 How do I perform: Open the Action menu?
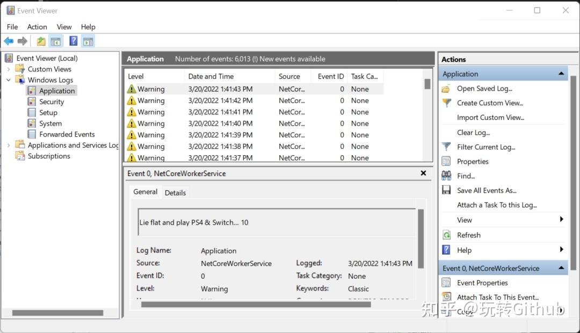(37, 26)
